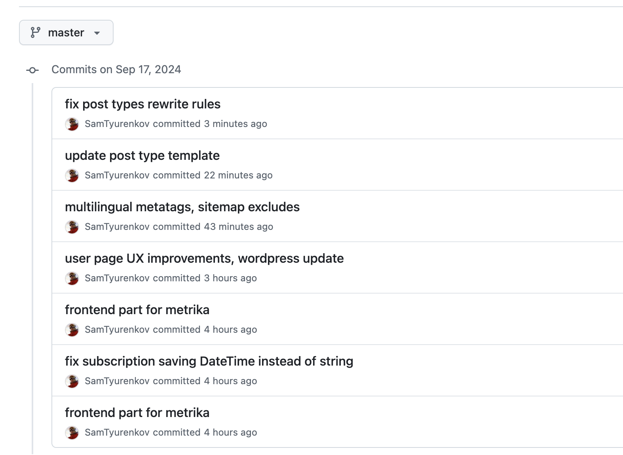Screen dimensions: 623x455
Task: Open commit 'multilingual metatags, sitemap excludes'
Action: pyautogui.click(x=182, y=207)
